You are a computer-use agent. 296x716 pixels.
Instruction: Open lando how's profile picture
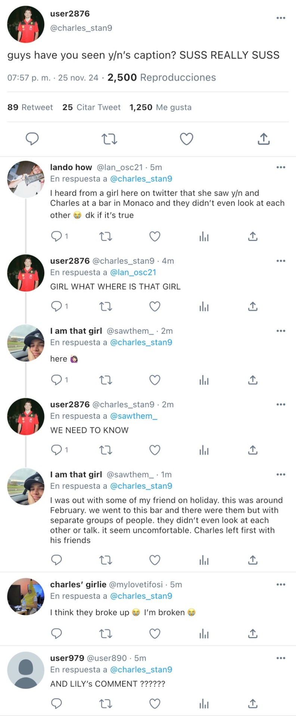click(26, 179)
